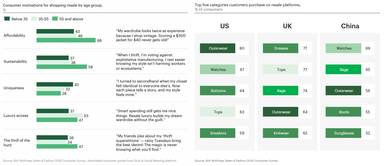Click the US Outerwear category box

[218, 48]
